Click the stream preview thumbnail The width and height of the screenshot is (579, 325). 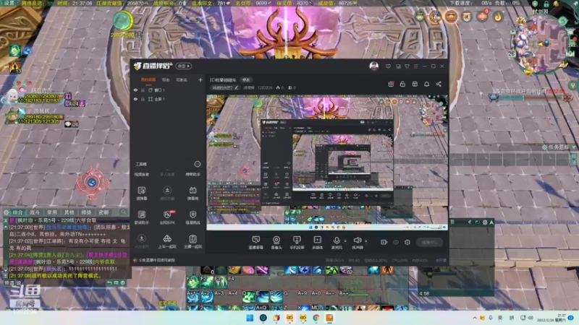327,162
